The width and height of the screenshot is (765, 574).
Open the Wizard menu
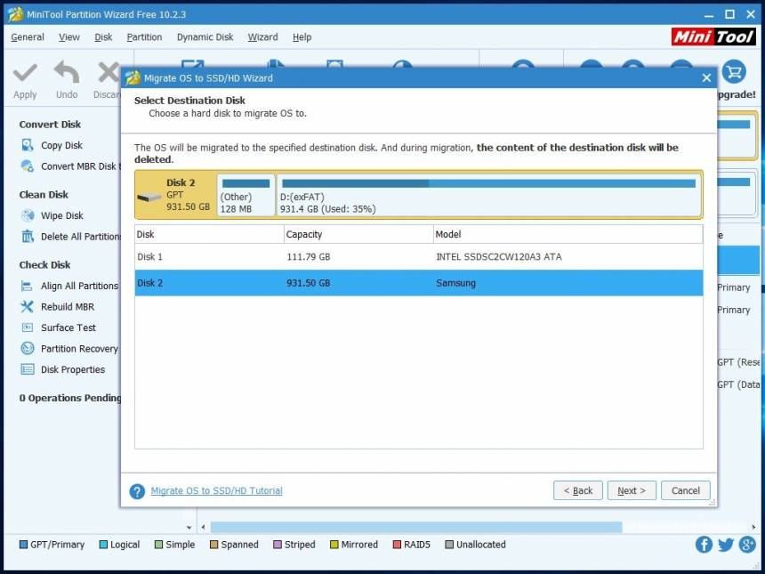(262, 37)
